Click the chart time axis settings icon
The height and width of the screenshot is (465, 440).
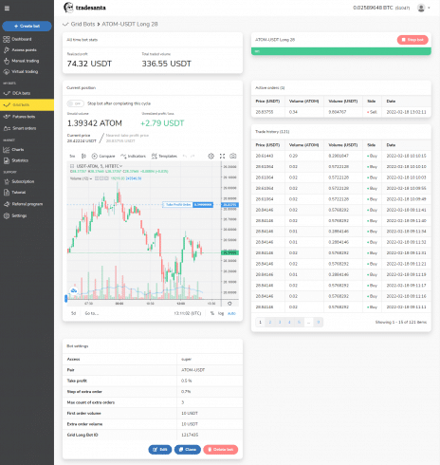[229, 304]
